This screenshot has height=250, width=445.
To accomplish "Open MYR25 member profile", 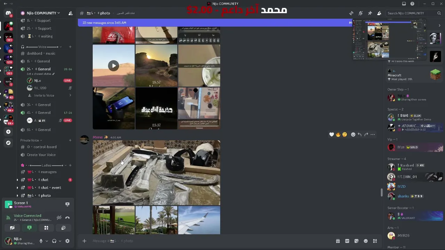I will point(414,235).
